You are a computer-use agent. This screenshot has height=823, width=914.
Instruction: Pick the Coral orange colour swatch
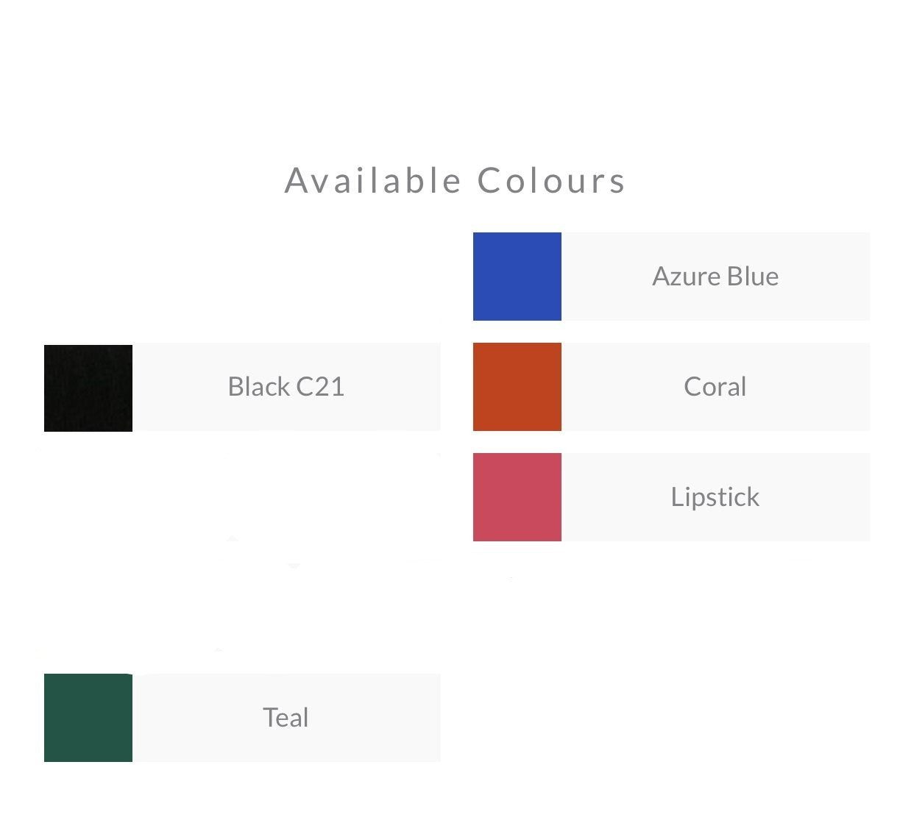coord(517,387)
